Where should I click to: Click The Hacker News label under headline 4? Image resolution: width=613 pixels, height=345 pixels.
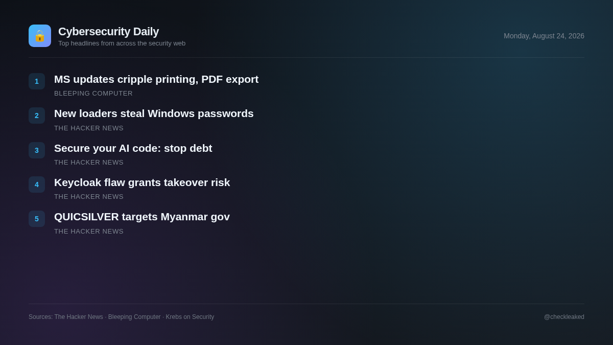[x=89, y=197]
